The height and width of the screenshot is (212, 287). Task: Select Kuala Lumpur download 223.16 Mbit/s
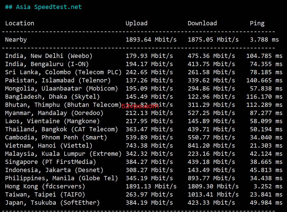pyautogui.click(x=211, y=154)
